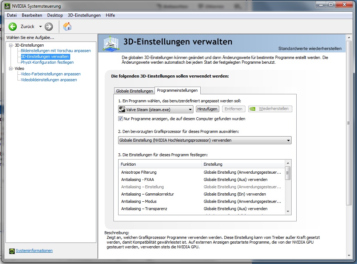Select Antialiasing – Transparenz row
357x264 pixels.
pyautogui.click(x=202, y=209)
